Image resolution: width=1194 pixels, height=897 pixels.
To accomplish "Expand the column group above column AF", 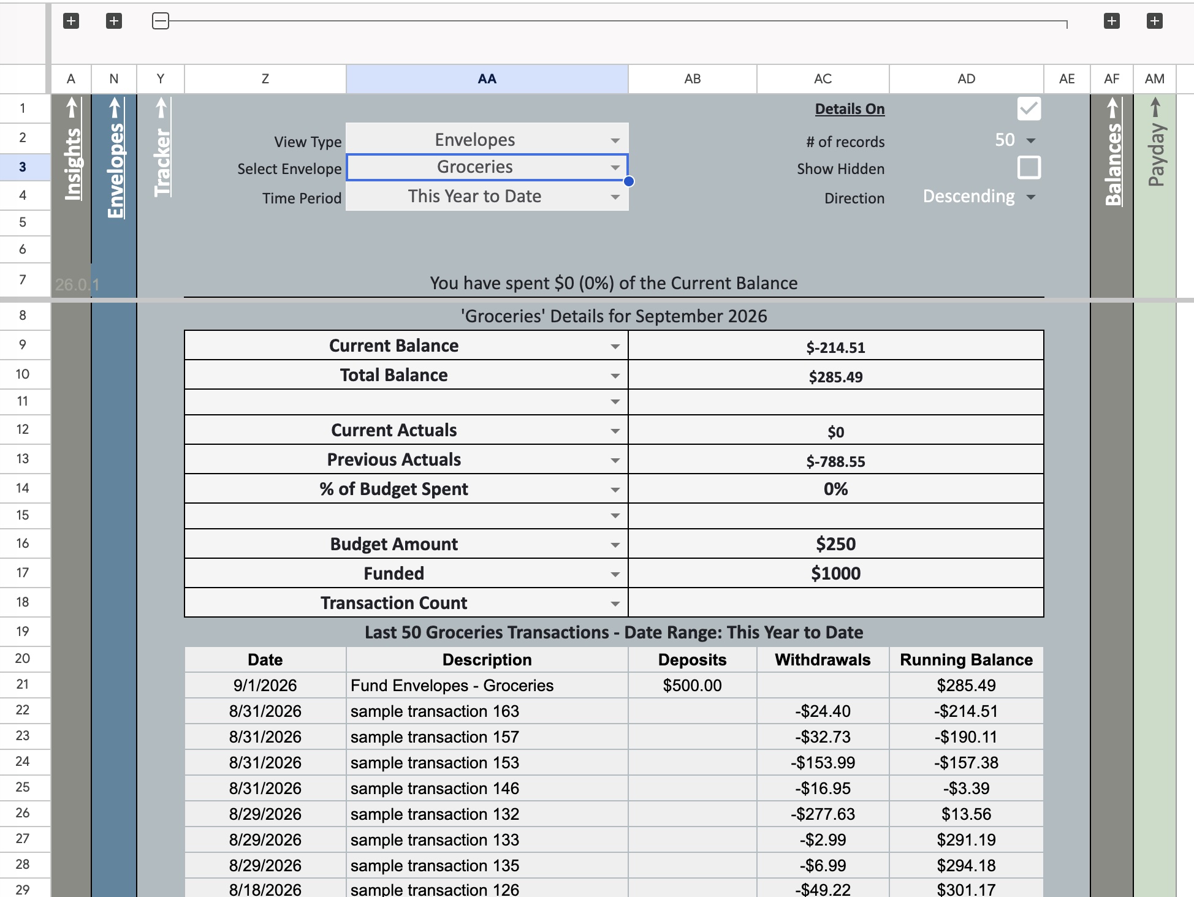I will tap(1112, 21).
